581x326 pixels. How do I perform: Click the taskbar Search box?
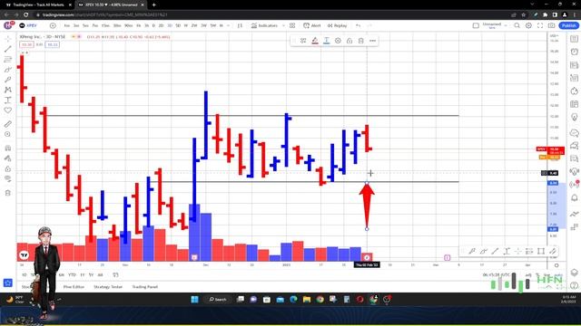(218, 300)
